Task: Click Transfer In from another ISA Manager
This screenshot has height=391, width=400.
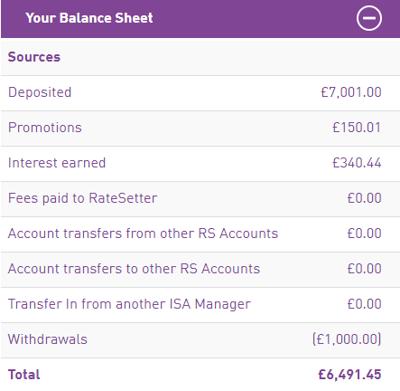Action: point(129,304)
